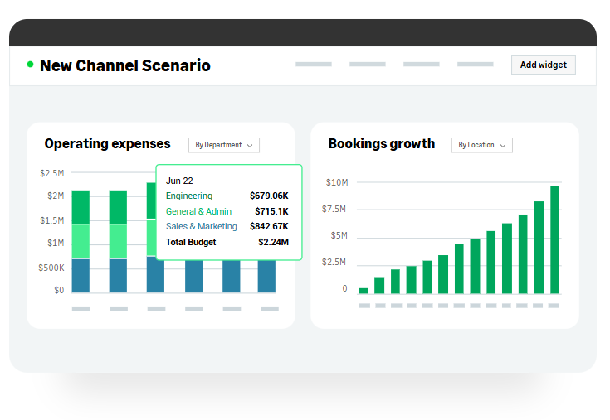Click the Total Budget label
Image resolution: width=610 pixels, height=420 pixels.
[x=191, y=242]
